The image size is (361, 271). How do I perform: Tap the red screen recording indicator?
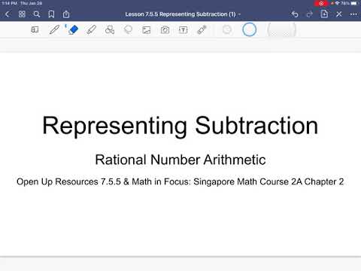(321, 3)
